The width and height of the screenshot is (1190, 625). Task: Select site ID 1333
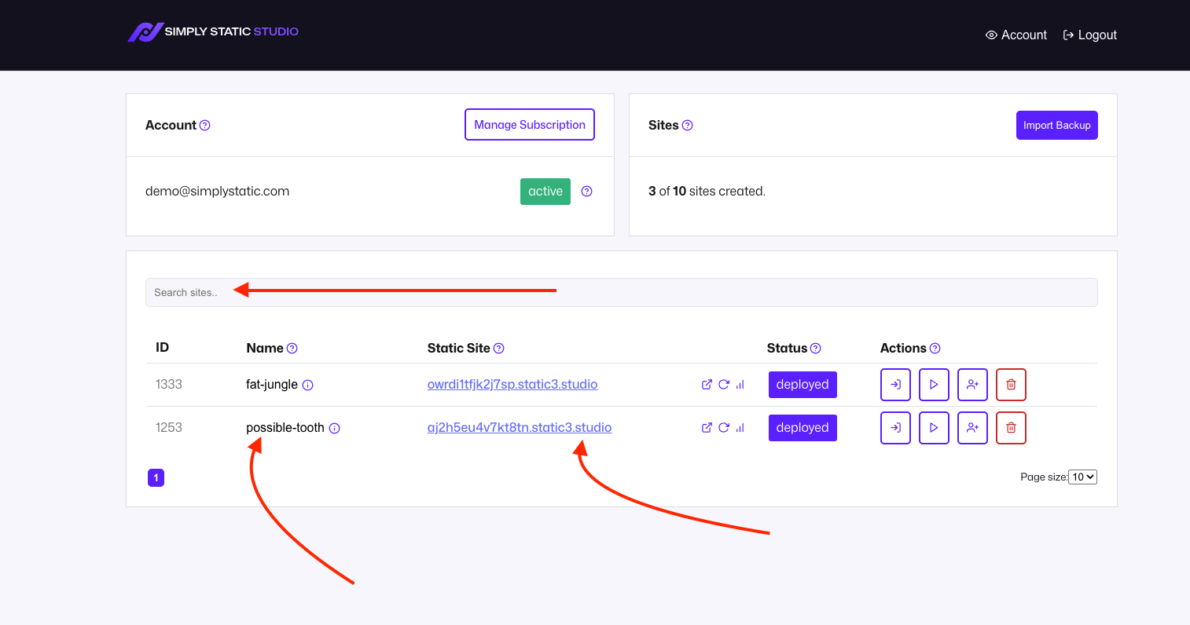pyautogui.click(x=169, y=385)
